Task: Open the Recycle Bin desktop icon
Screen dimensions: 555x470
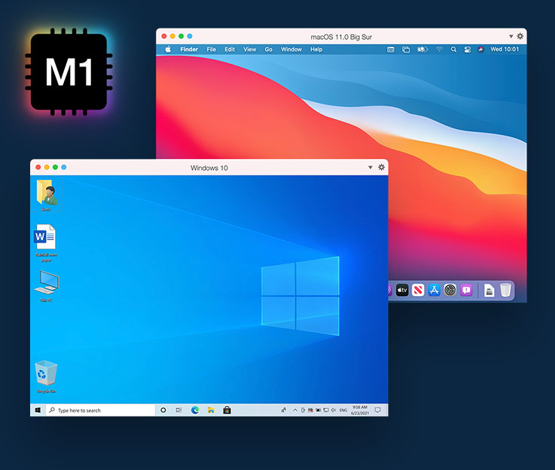Action: point(46,377)
